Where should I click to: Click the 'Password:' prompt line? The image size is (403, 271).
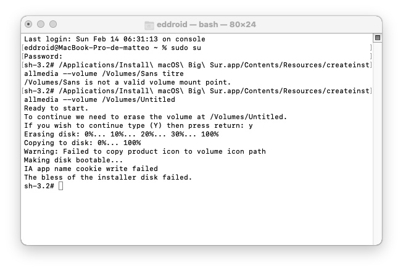(44, 56)
